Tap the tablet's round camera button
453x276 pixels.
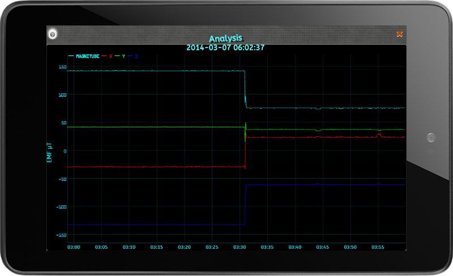click(431, 137)
